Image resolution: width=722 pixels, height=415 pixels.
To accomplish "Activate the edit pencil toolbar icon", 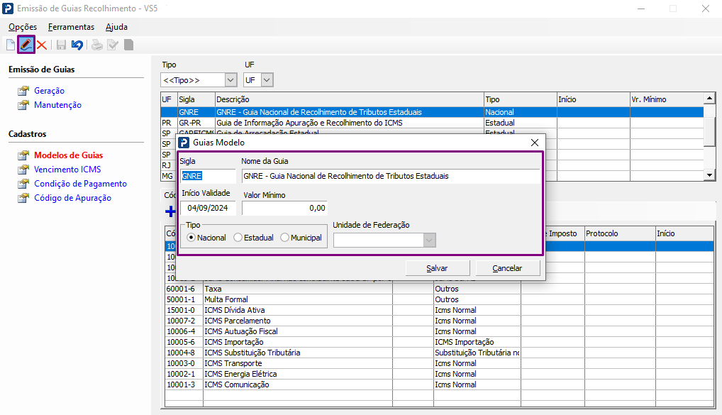I will pyautogui.click(x=26, y=45).
